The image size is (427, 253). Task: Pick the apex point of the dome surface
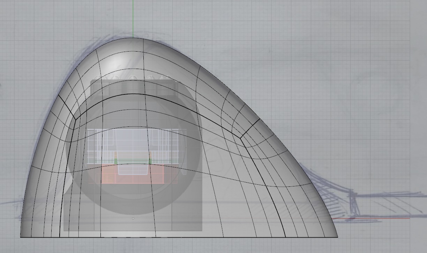click(133, 38)
